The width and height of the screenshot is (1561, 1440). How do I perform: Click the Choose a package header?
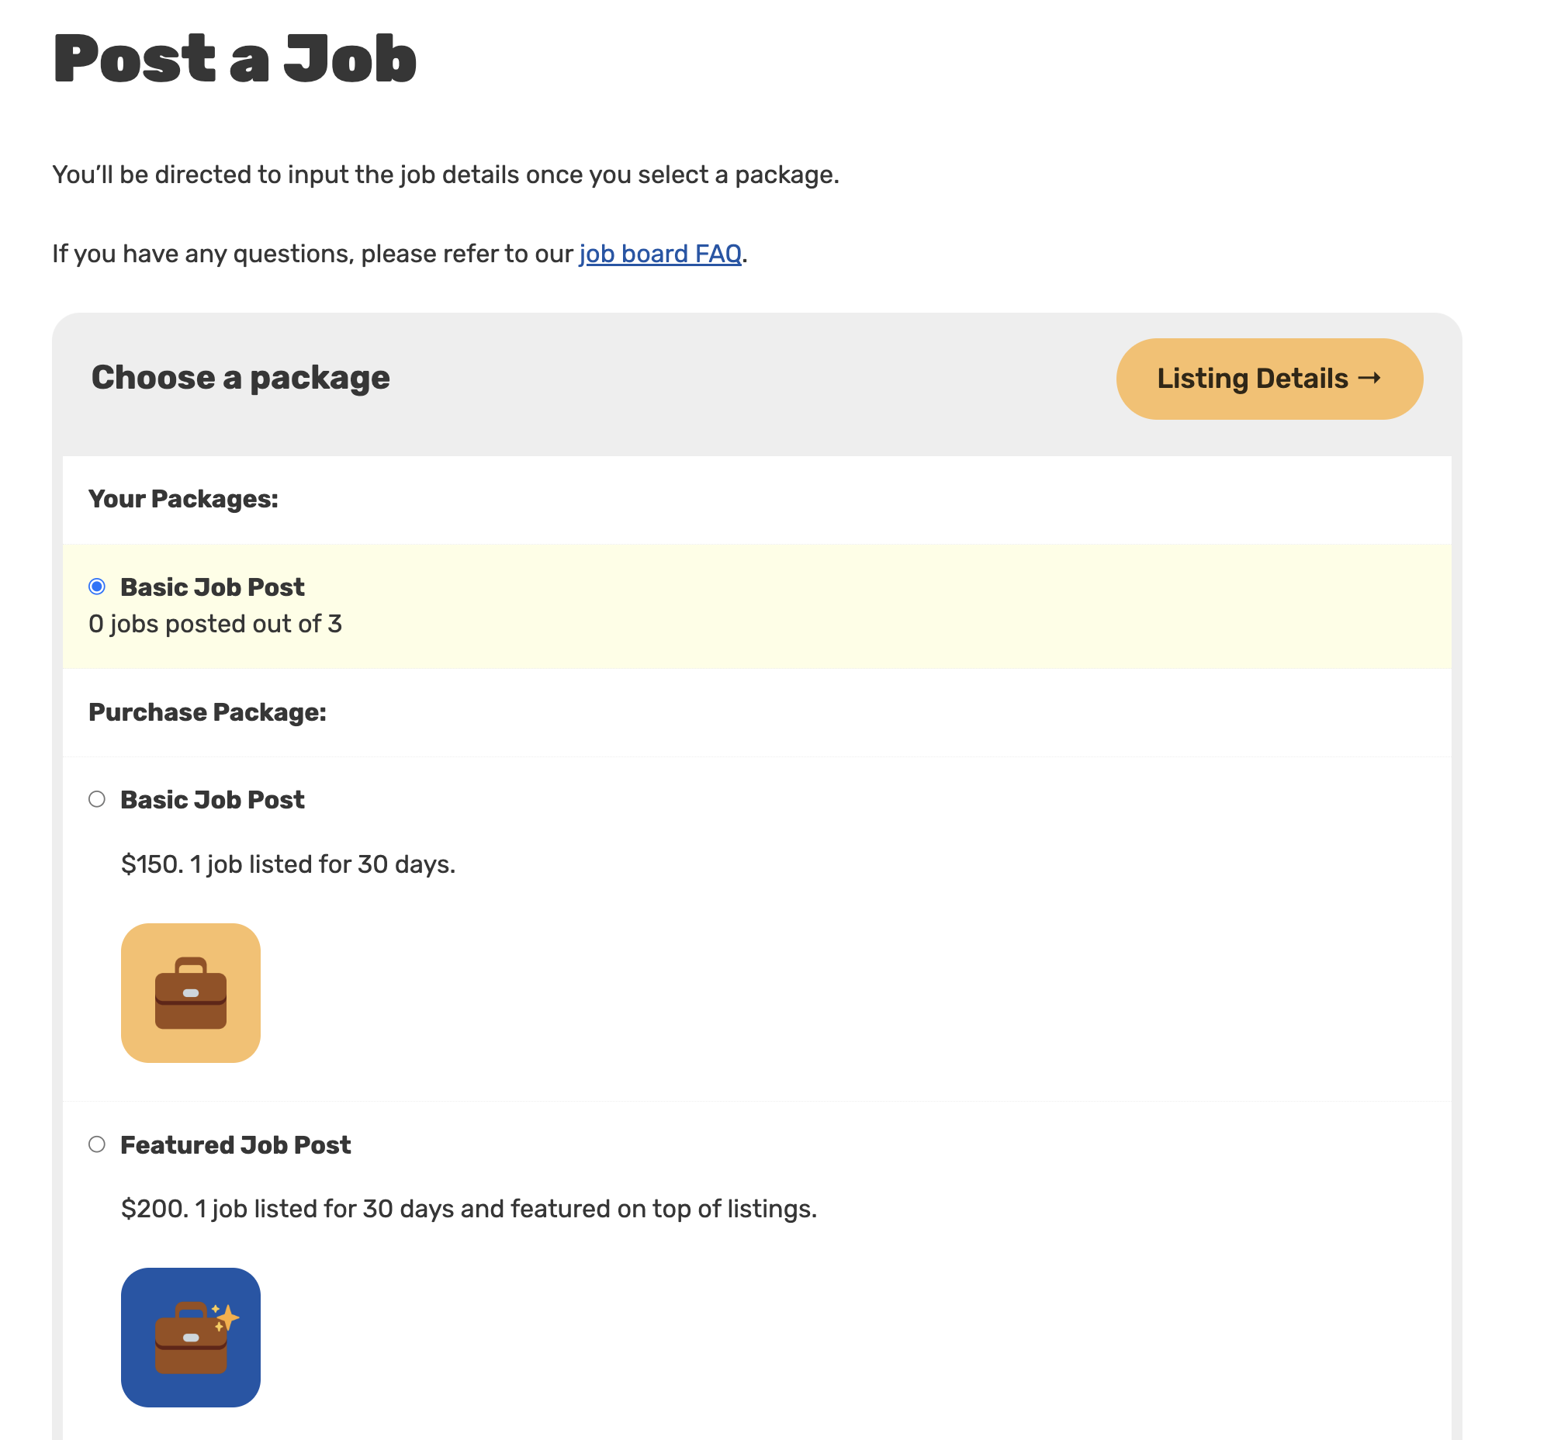click(x=240, y=378)
